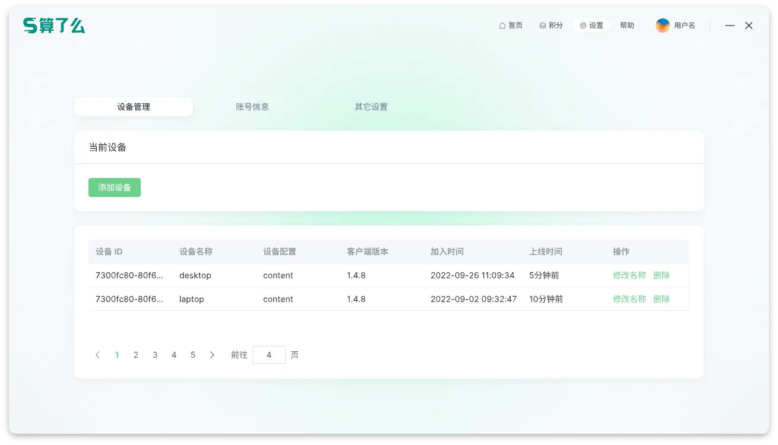Click 删除 for the desktop device
Viewport: 778px width, 445px height.
(661, 275)
